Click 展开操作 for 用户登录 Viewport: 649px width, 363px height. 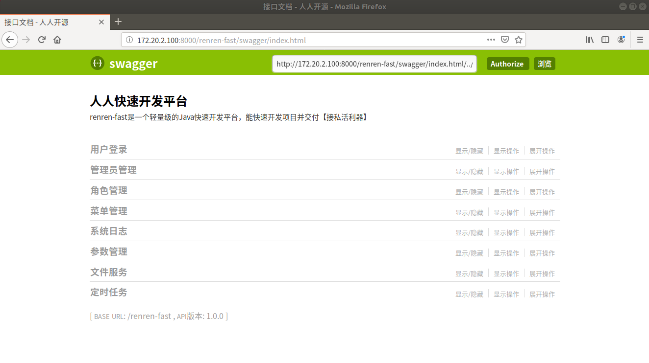coord(542,151)
